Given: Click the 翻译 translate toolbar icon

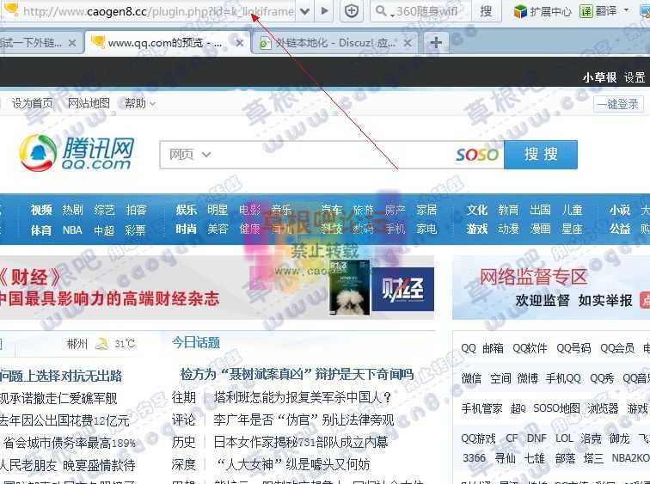Looking at the screenshot, I should [x=598, y=11].
